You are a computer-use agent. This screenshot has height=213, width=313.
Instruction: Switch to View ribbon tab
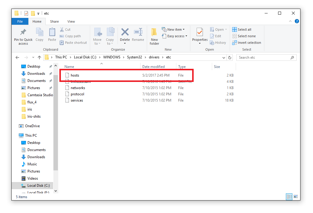coord(71,21)
